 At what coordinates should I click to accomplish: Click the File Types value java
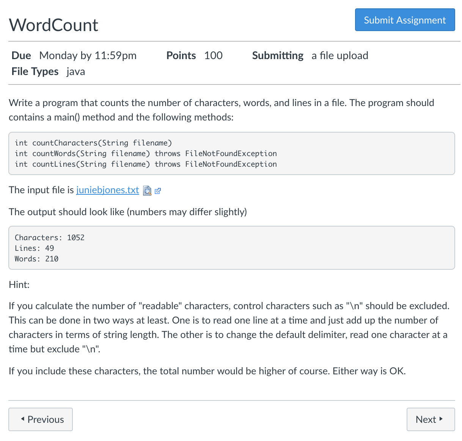[x=76, y=71]
